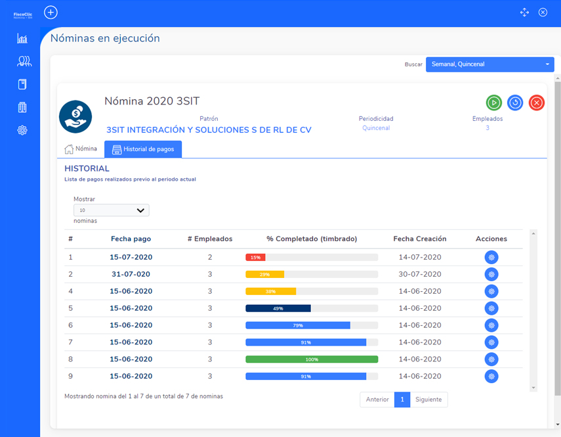Click the Nóminas en ejecución page title
Image resolution: width=561 pixels, height=437 pixels.
pyautogui.click(x=105, y=38)
